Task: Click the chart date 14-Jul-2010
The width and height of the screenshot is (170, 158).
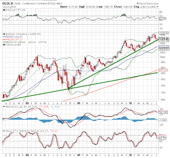Action: (x=9, y=7)
